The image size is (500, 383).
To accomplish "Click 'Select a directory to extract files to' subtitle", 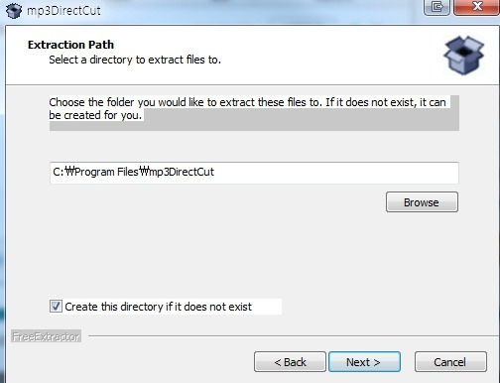I will [x=135, y=60].
